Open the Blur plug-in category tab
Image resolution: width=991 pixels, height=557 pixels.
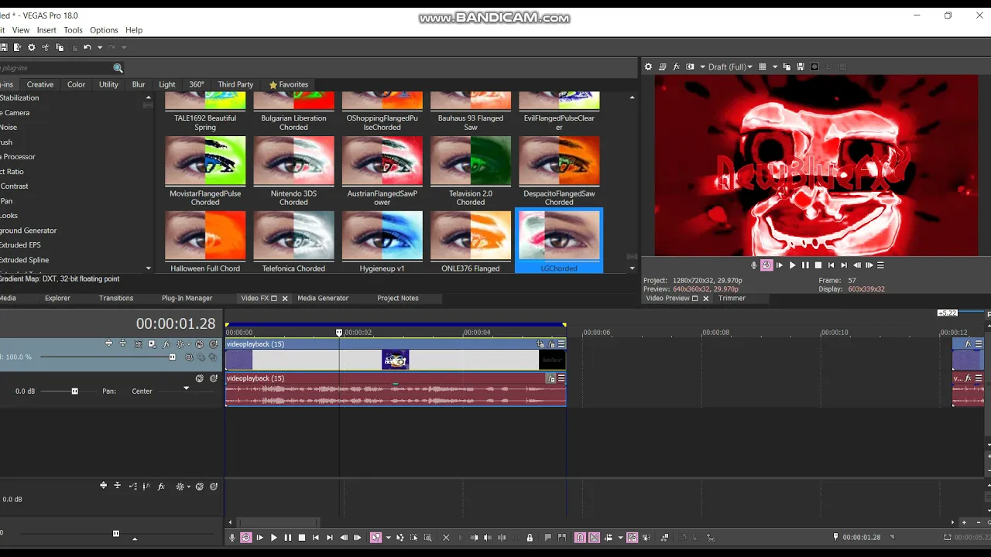[139, 84]
